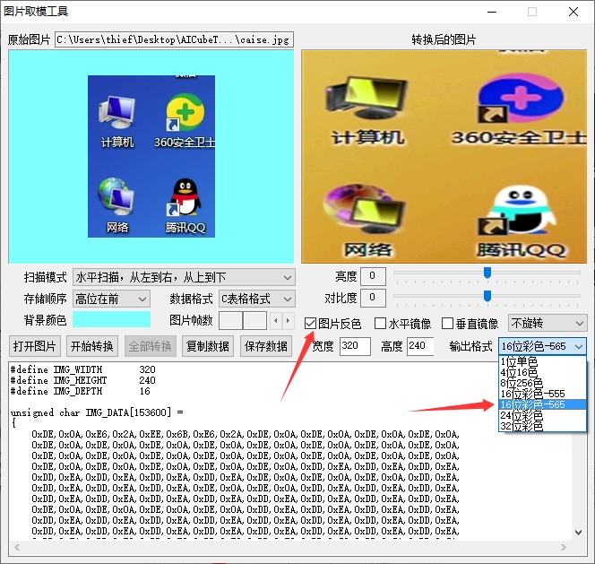
Task: Click the #define IMG_WIDTH 320 line
Action: pyautogui.click(x=83, y=369)
